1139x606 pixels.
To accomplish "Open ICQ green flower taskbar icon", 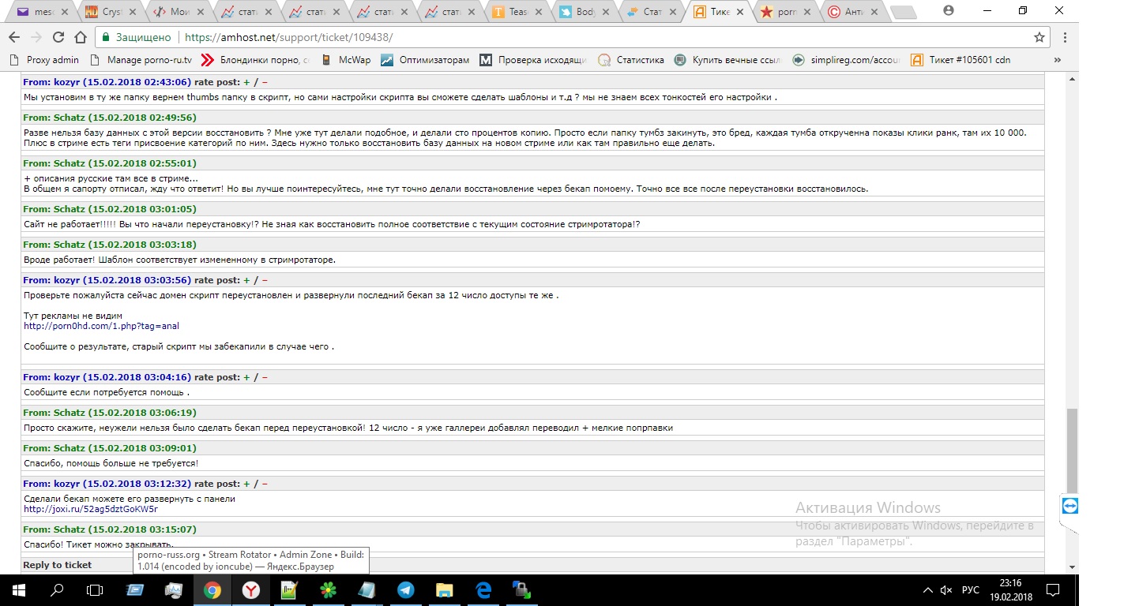I will pyautogui.click(x=328, y=589).
